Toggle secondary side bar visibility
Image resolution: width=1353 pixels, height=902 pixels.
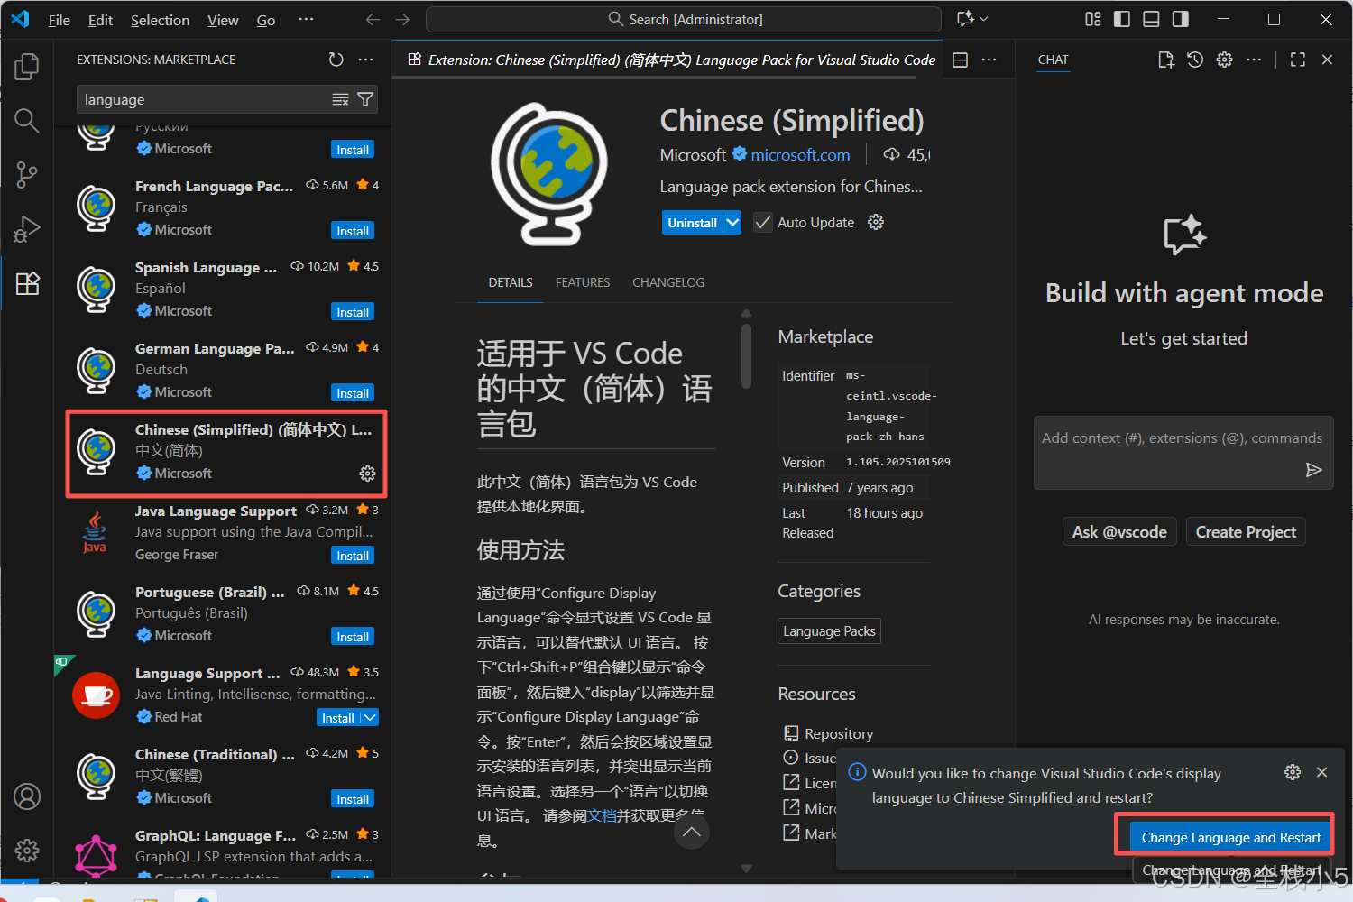click(1180, 19)
